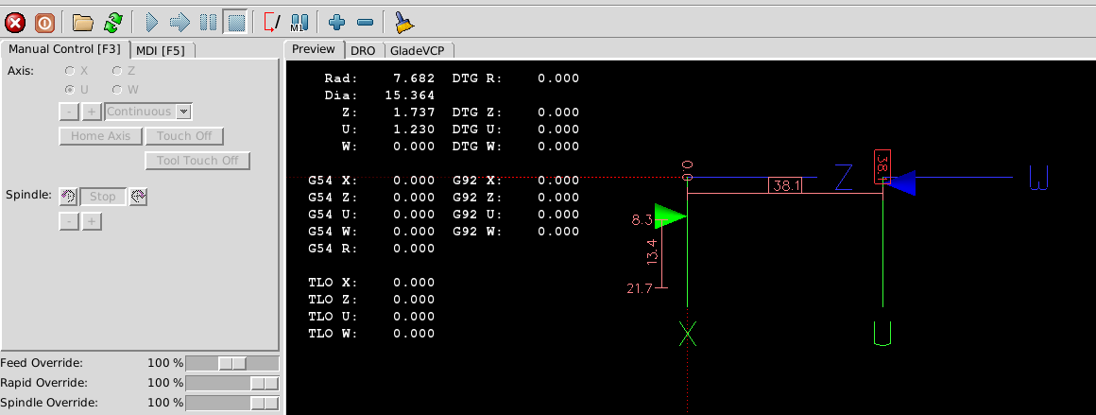
Task: Zoom in with the plus icon
Action: tap(336, 21)
